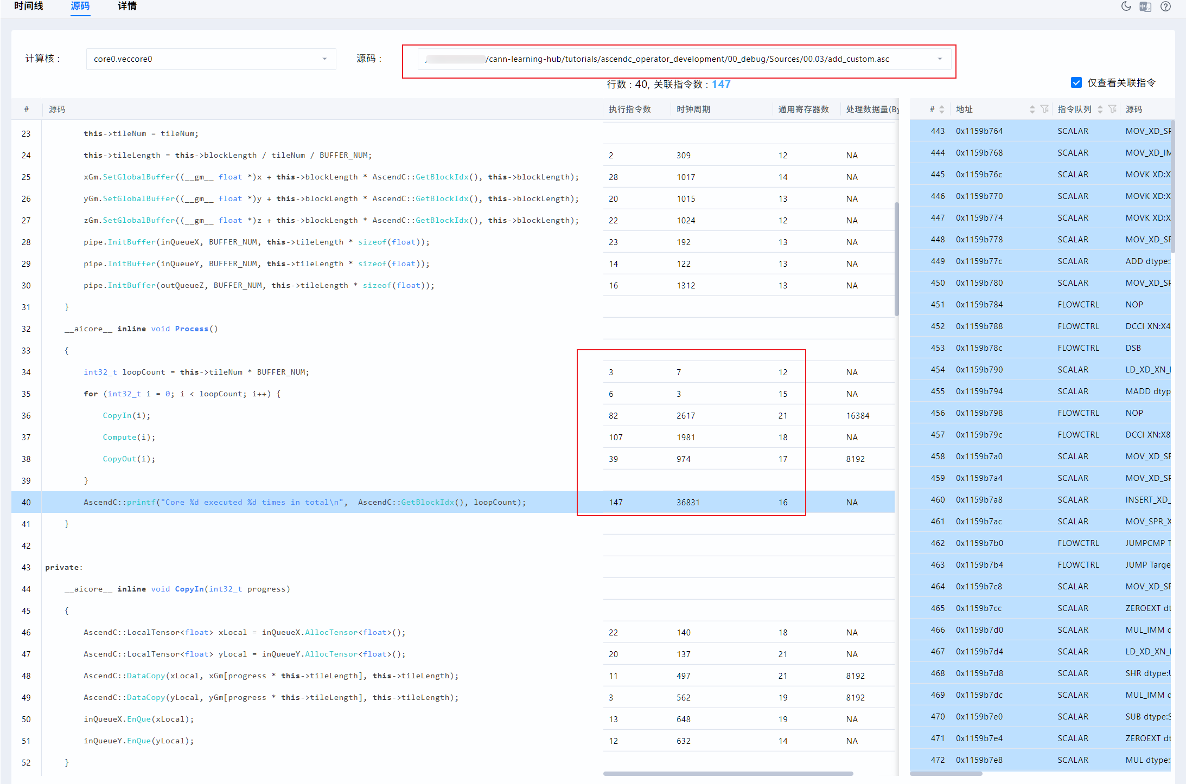This screenshot has width=1186, height=784.
Task: Click the instruction table vertical scrollbar
Action: click(x=1173, y=187)
